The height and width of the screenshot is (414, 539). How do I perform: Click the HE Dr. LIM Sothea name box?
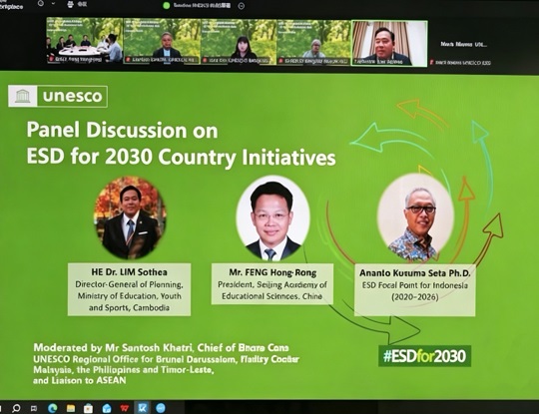coord(129,289)
